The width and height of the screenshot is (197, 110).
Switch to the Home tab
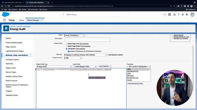pos(22,20)
